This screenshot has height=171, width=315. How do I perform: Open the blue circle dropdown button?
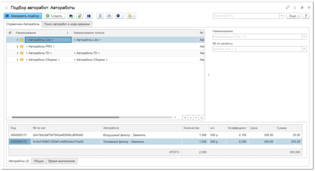(120, 16)
